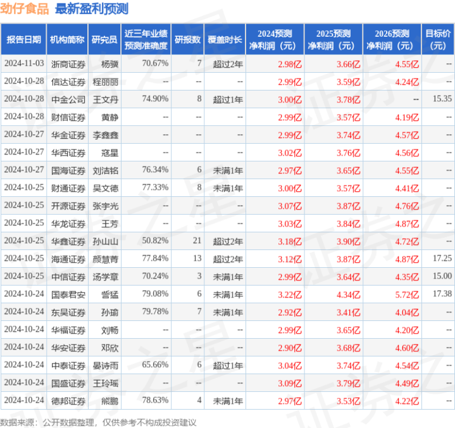Click analyst name 黄静
The width and height of the screenshot is (455, 428).
pos(109,117)
